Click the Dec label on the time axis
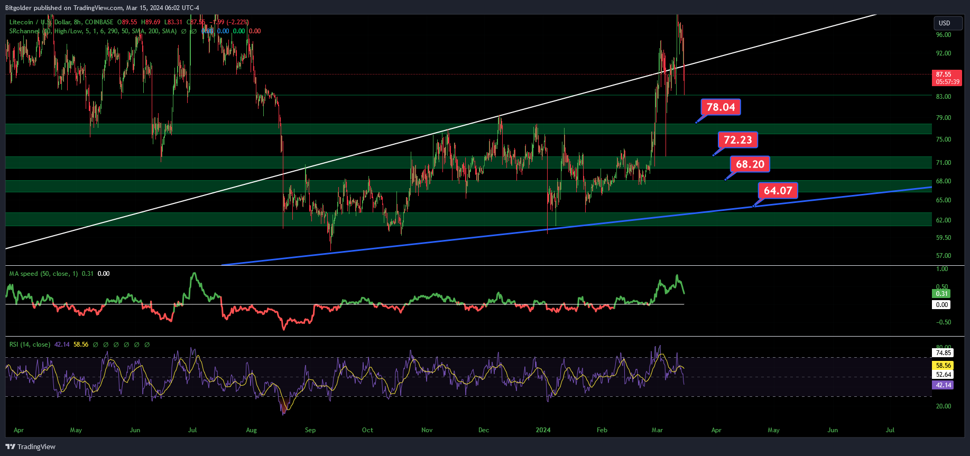The height and width of the screenshot is (456, 970). 484,430
